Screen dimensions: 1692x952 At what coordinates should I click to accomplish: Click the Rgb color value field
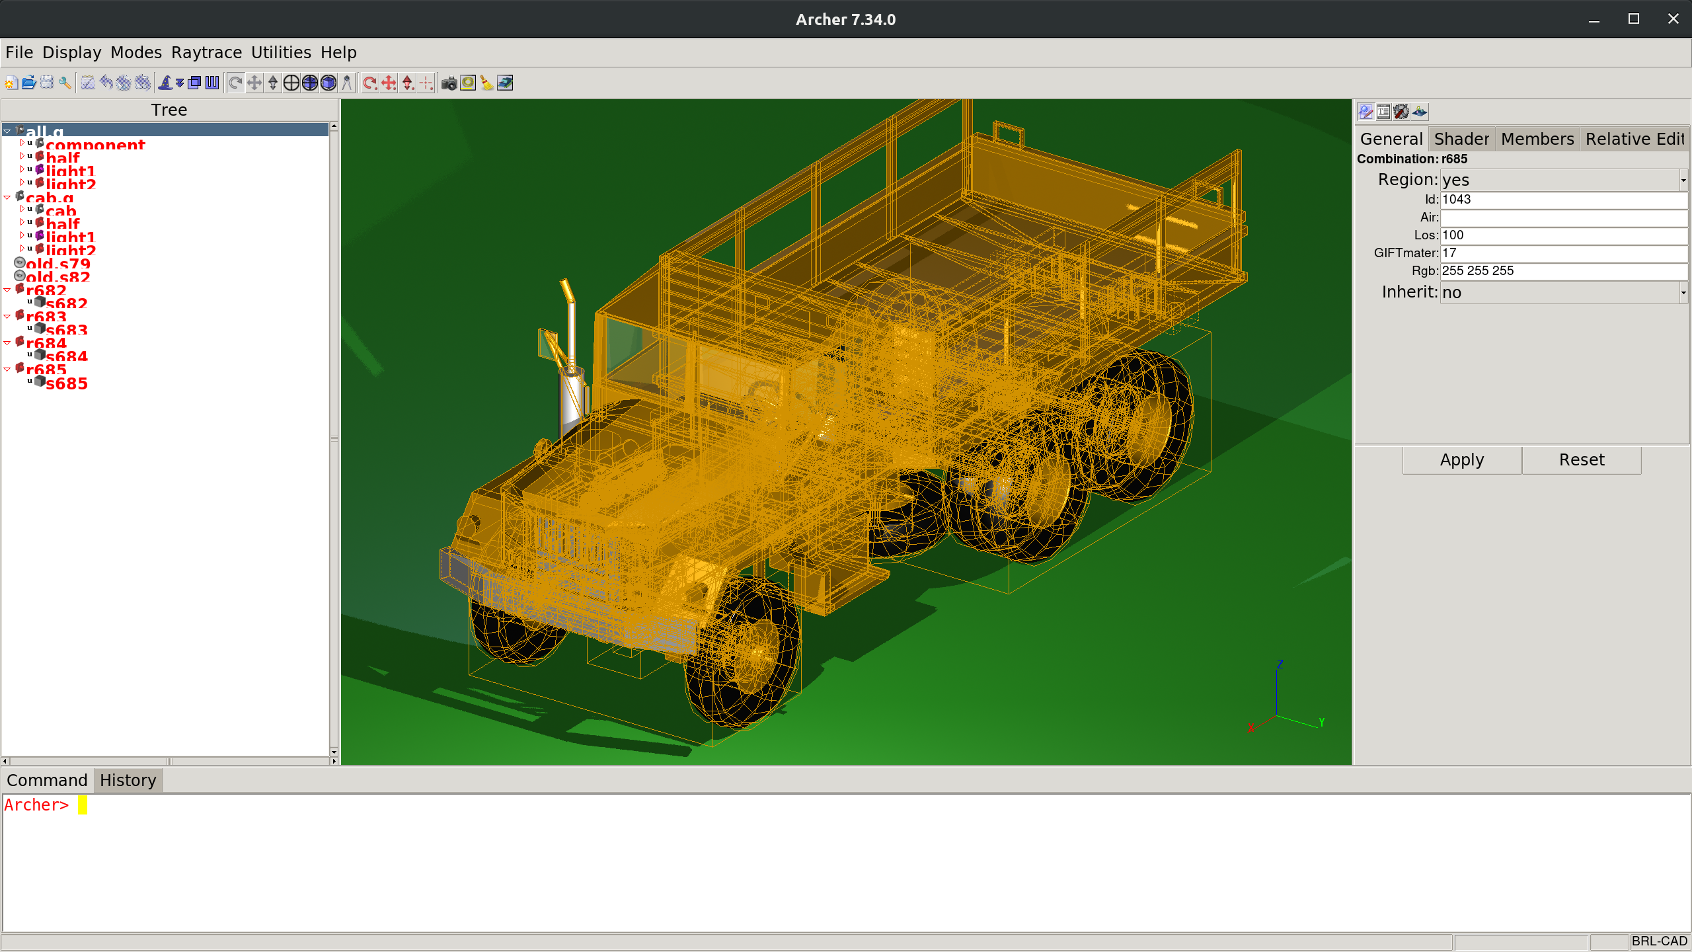[1563, 270]
